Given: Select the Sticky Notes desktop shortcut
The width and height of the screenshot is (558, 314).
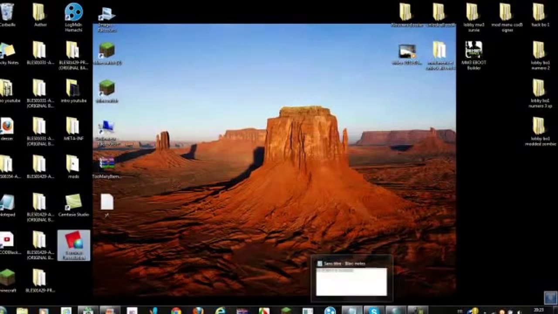Looking at the screenshot, I should click(8, 54).
